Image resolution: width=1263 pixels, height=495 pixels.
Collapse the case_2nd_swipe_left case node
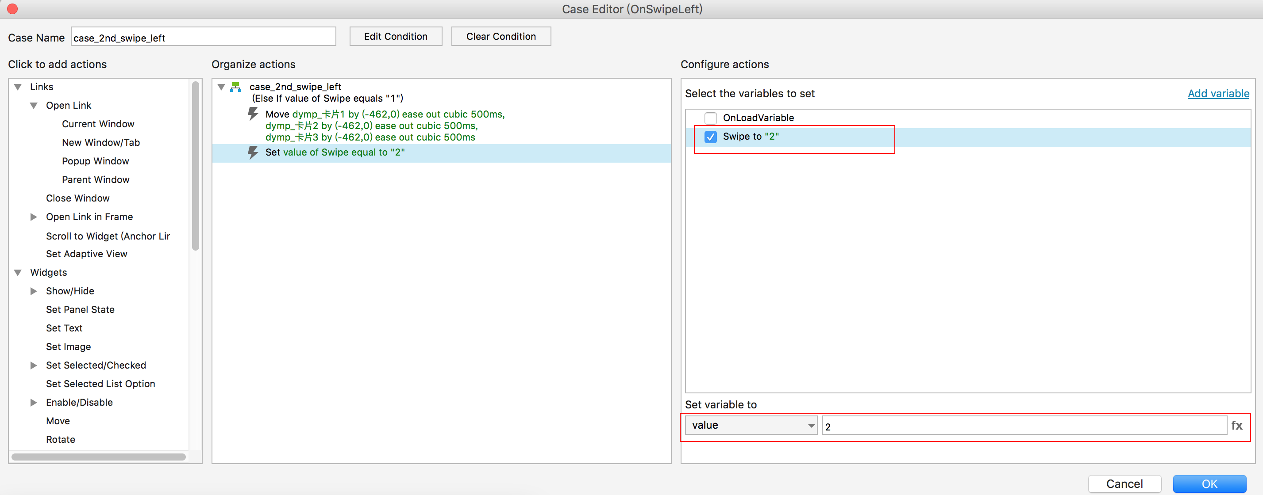(x=221, y=87)
